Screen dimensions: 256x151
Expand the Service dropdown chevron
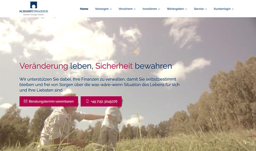tap(206, 9)
